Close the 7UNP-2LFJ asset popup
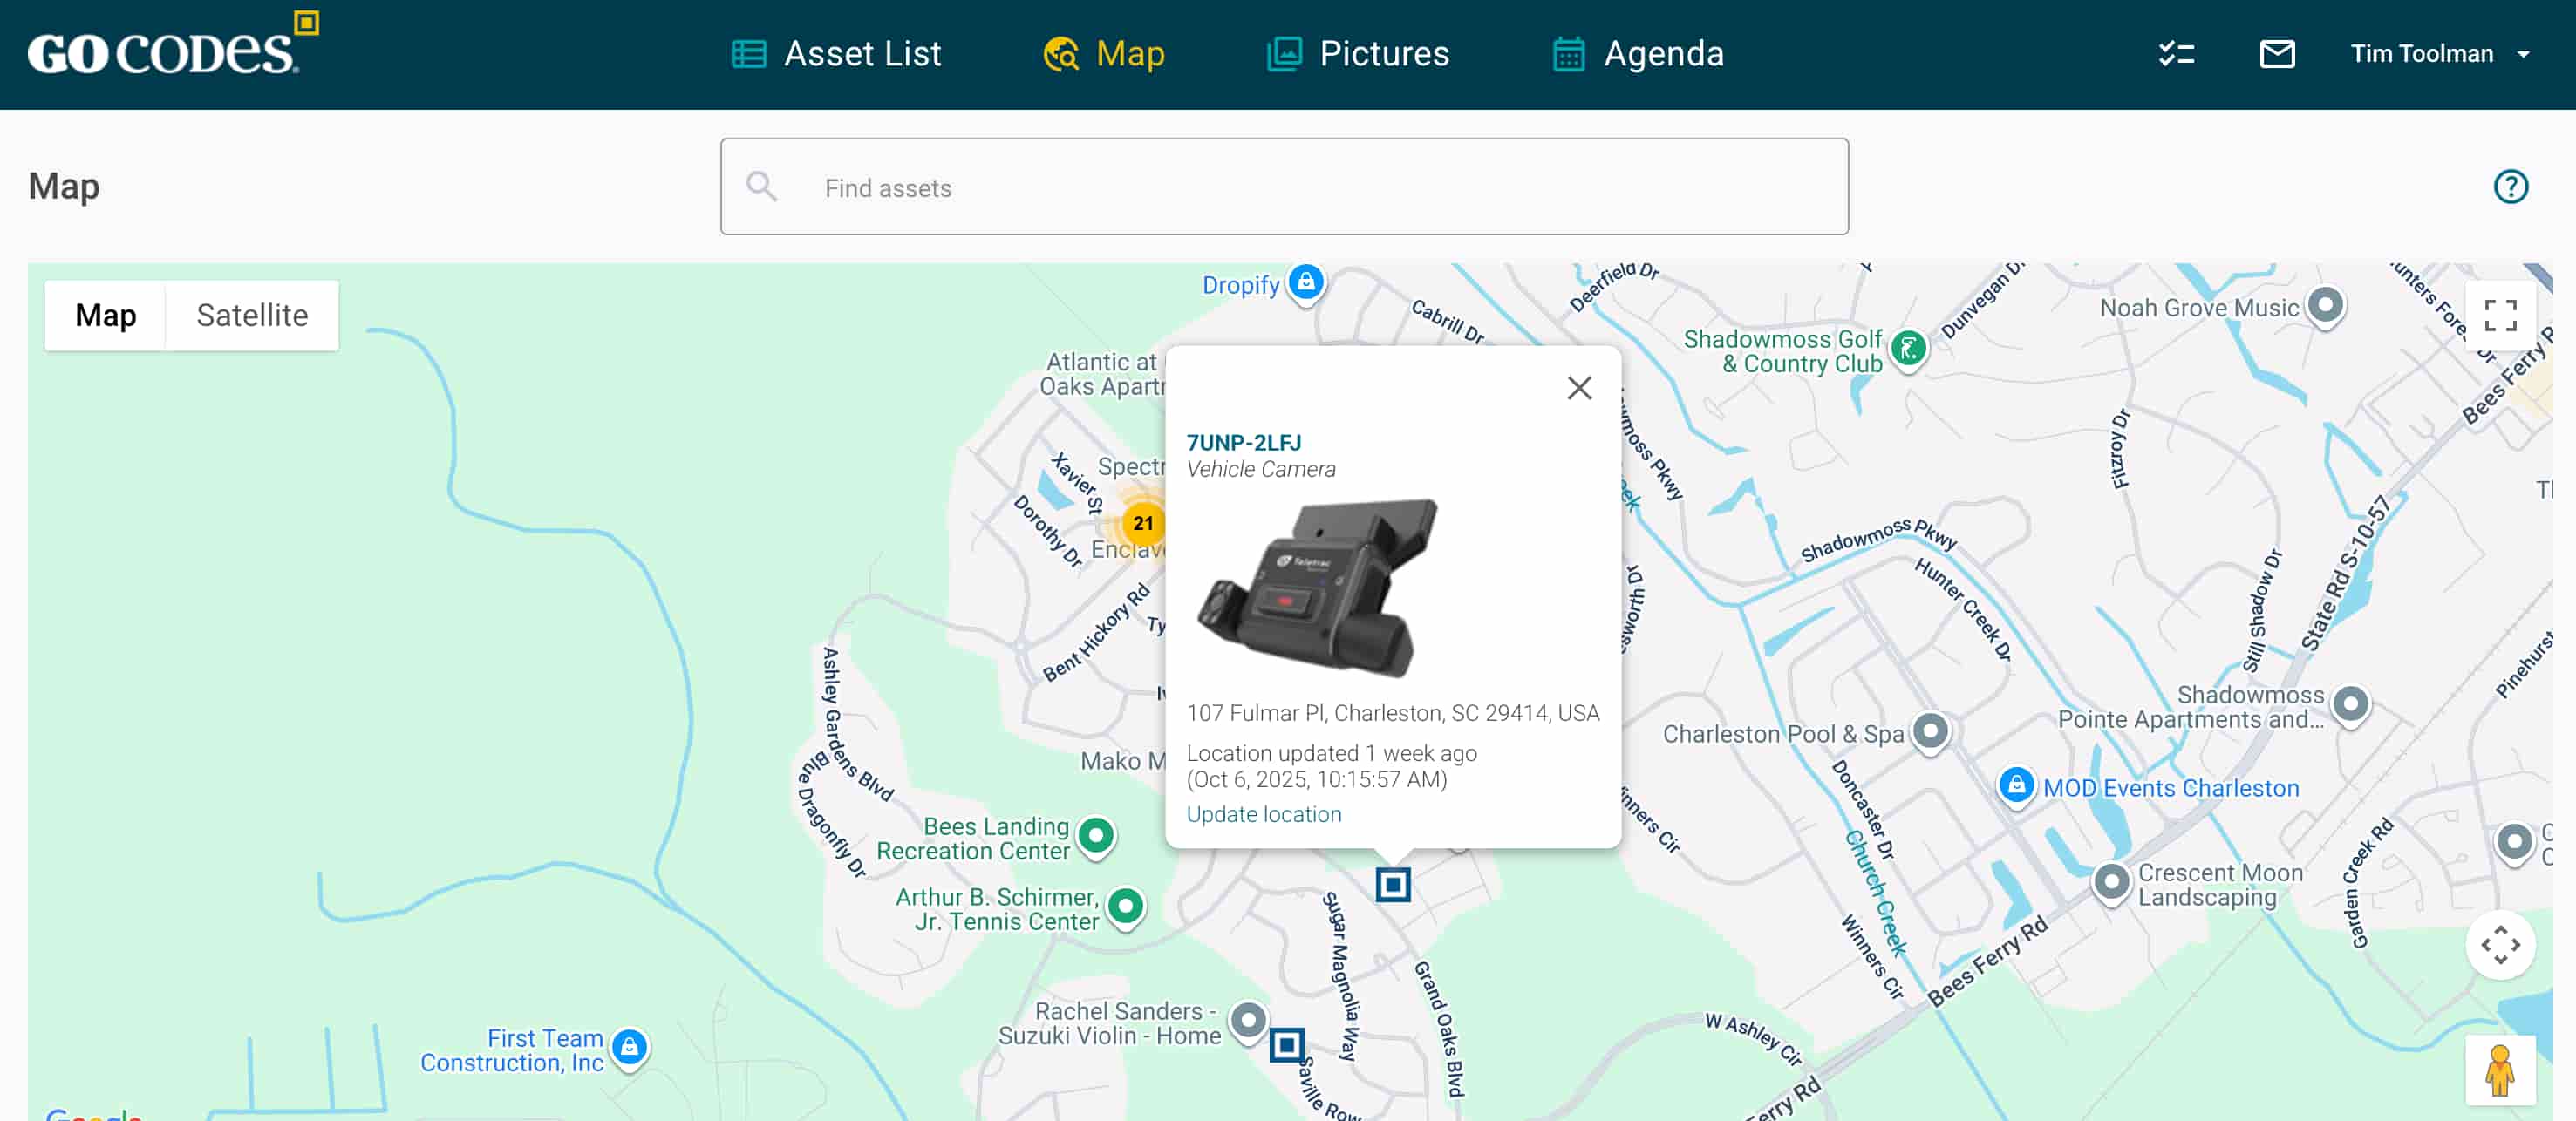The image size is (2576, 1121). click(1579, 388)
